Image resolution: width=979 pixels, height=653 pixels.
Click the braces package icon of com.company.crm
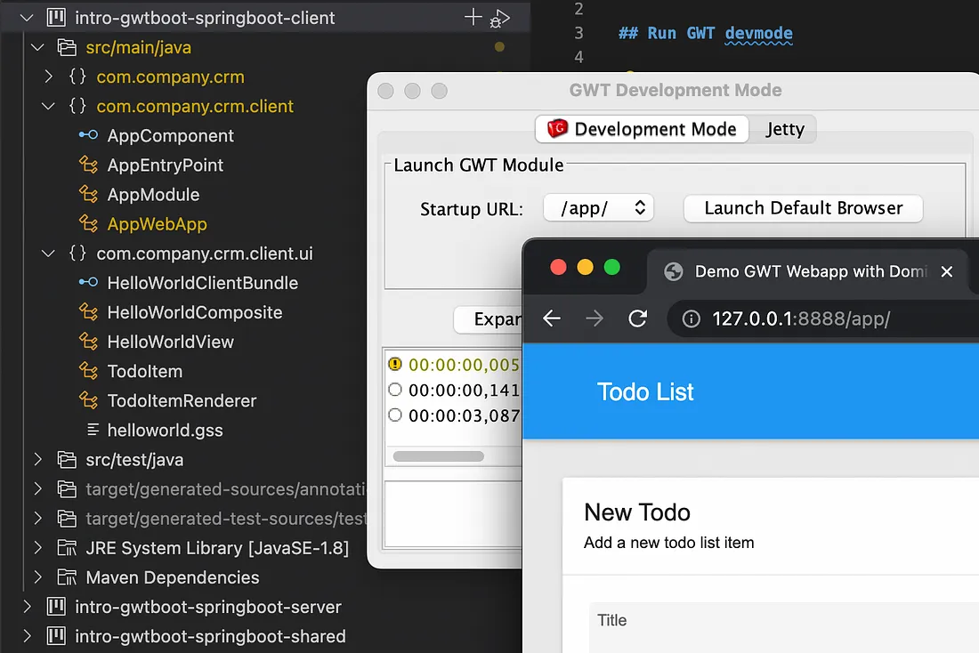point(77,77)
